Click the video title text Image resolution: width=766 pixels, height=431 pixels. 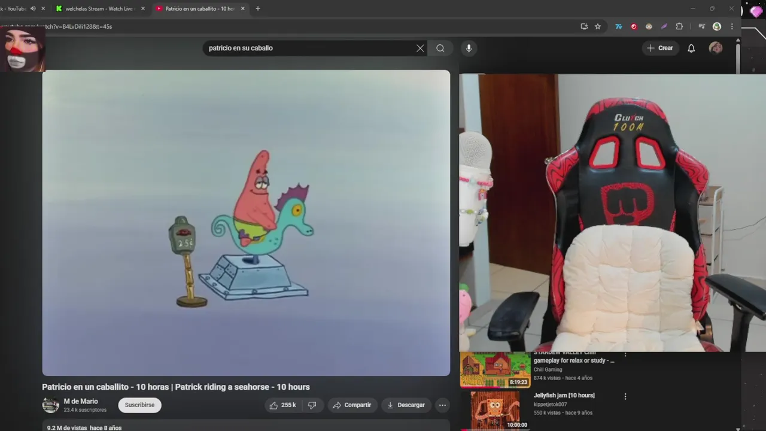(x=176, y=387)
